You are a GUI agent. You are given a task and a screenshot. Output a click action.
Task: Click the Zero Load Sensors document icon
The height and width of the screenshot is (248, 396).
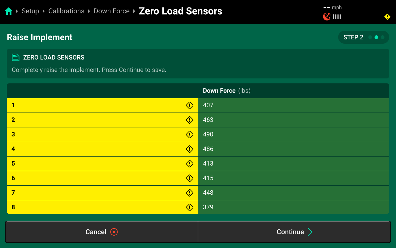point(15,57)
